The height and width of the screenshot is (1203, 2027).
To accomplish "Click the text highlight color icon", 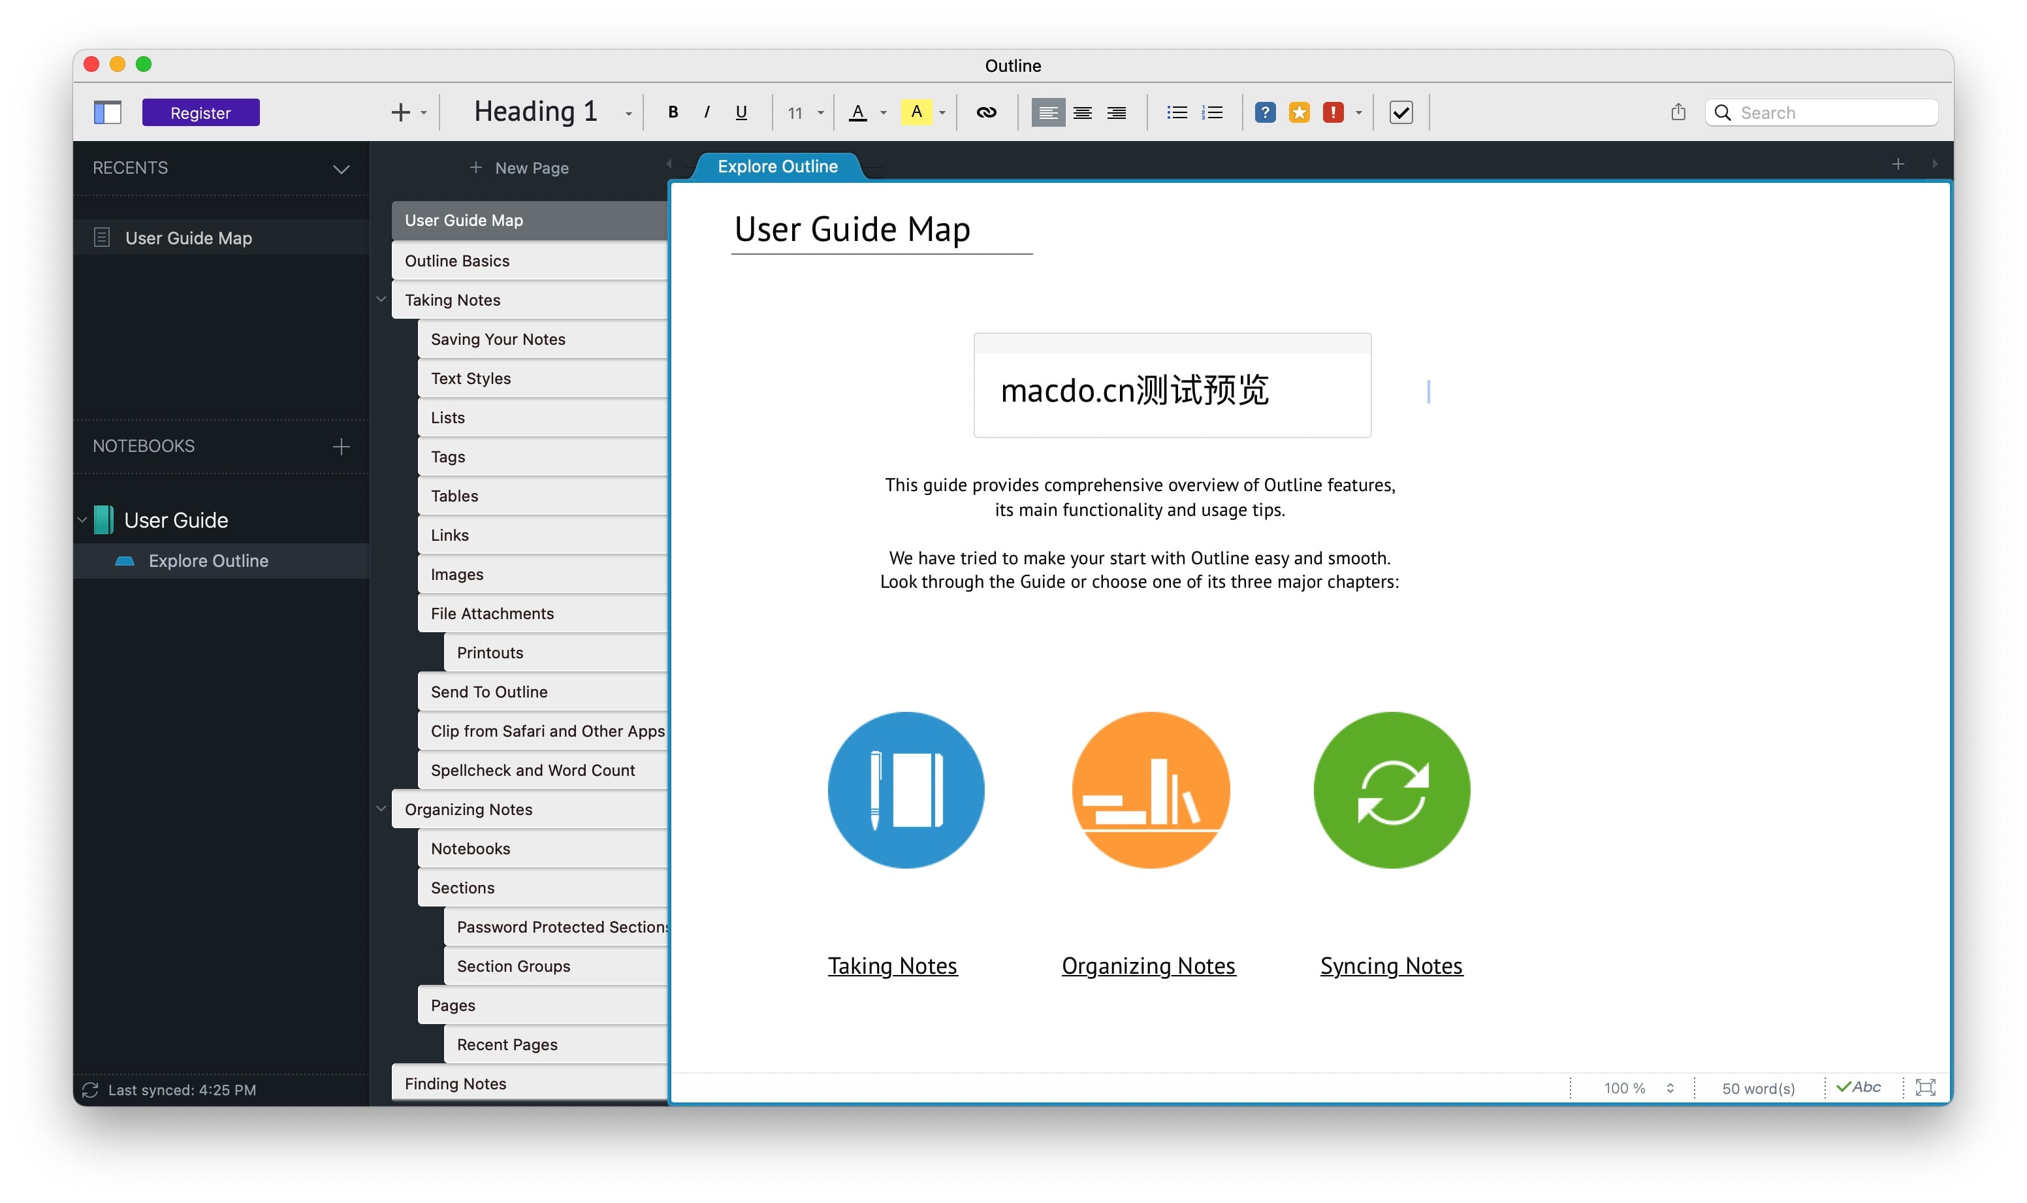I will point(916,112).
